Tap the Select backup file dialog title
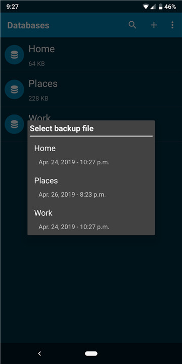Image resolution: width=182 pixels, height=364 pixels. coord(62,128)
